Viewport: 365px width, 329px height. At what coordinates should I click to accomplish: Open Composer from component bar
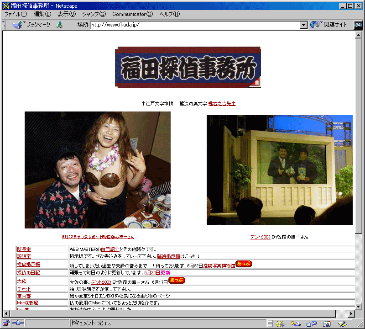coord(342,324)
